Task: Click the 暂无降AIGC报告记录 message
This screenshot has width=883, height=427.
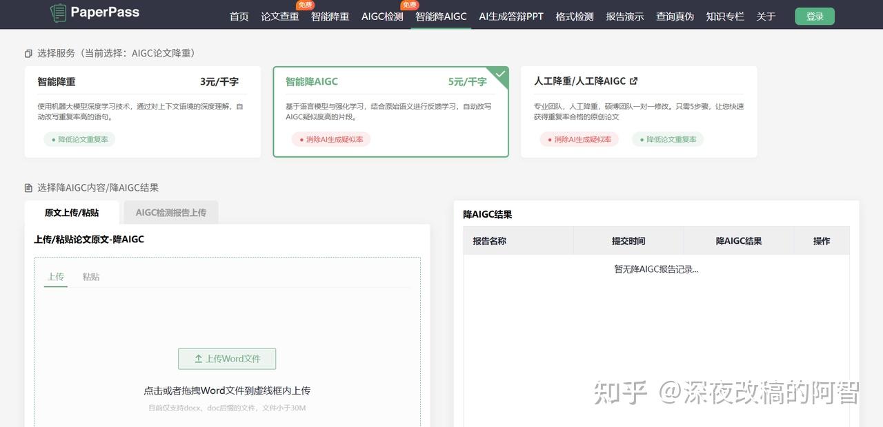Action: 656,269
